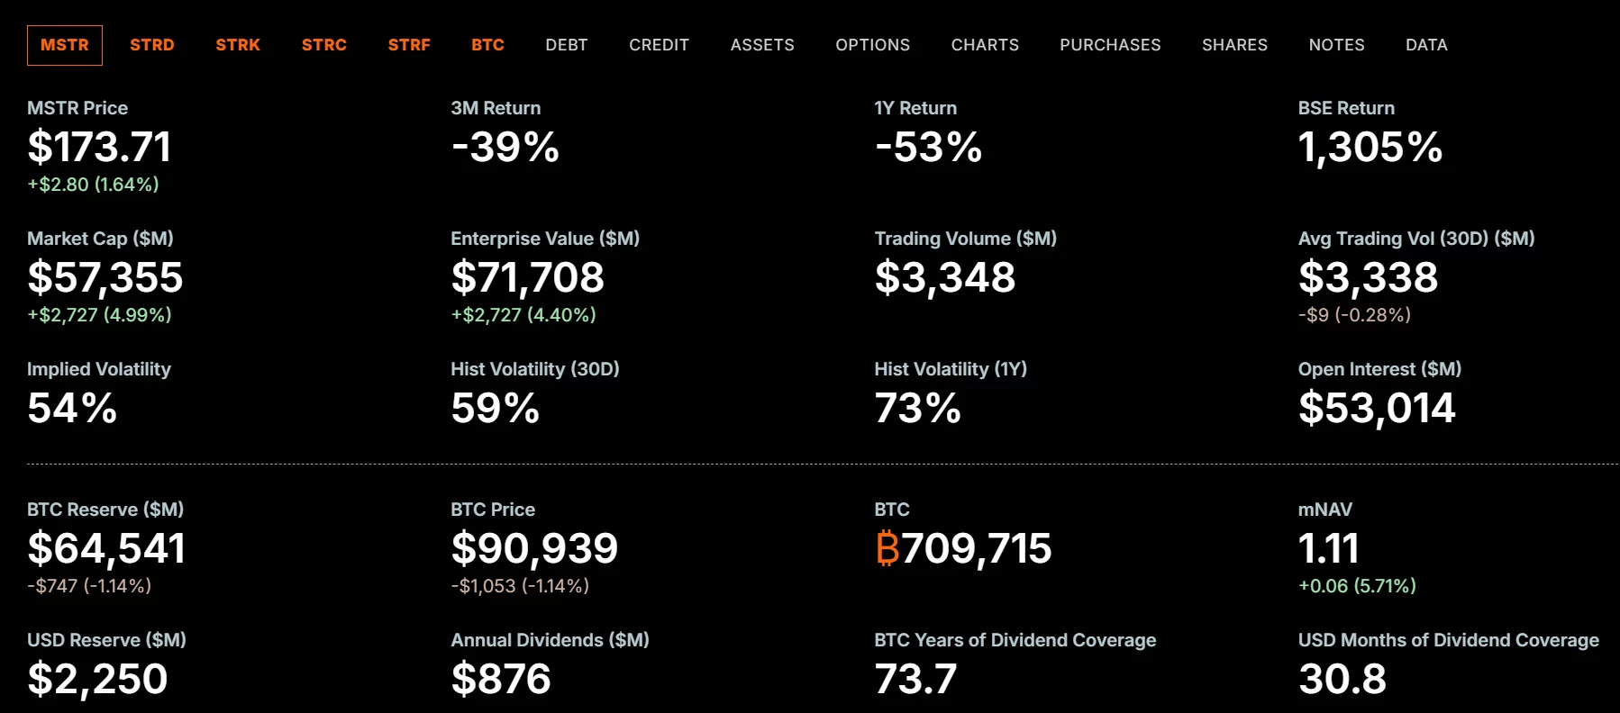Open the STRK tab
This screenshot has height=713, width=1620.
pos(238,45)
